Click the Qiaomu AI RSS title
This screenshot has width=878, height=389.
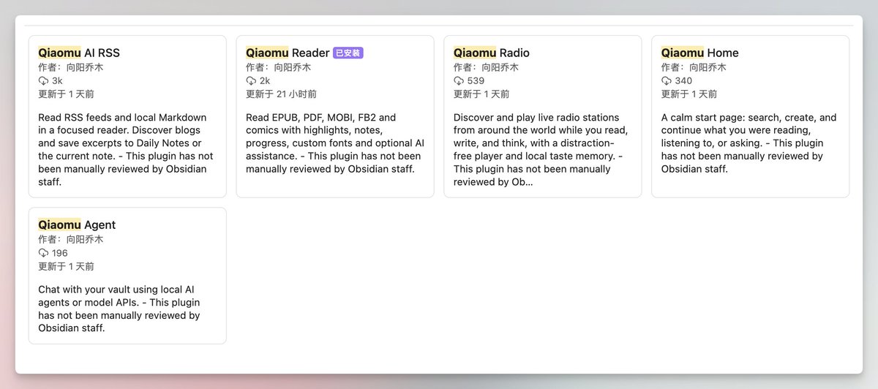(79, 53)
